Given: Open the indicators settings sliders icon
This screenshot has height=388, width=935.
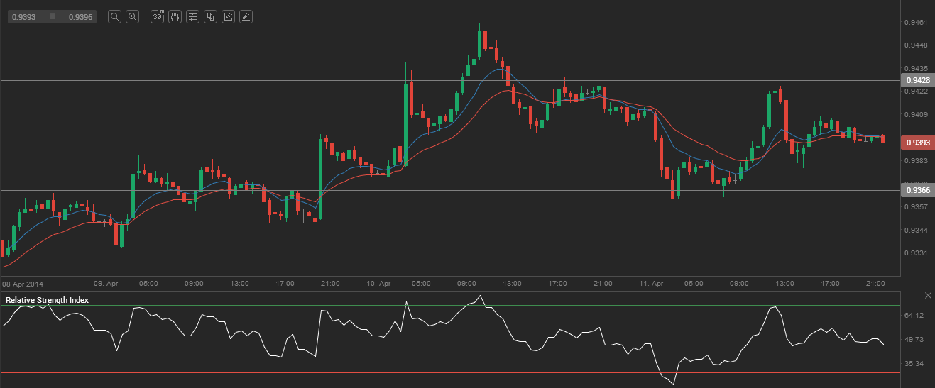Looking at the screenshot, I should pos(192,16).
